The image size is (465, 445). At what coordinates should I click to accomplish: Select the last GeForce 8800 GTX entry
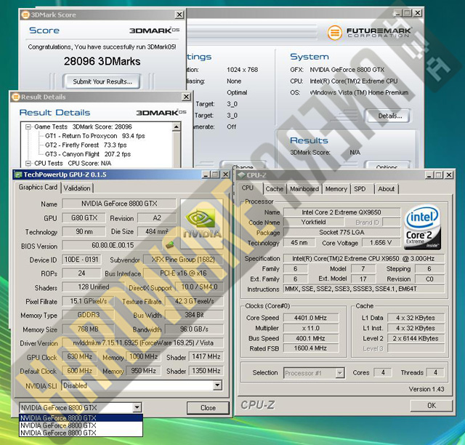[81, 433]
